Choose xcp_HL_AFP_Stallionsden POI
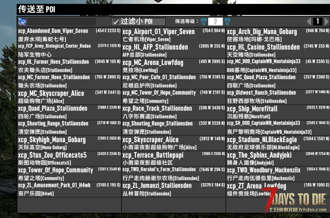The width and height of the screenshot is (330, 218). click(174, 50)
